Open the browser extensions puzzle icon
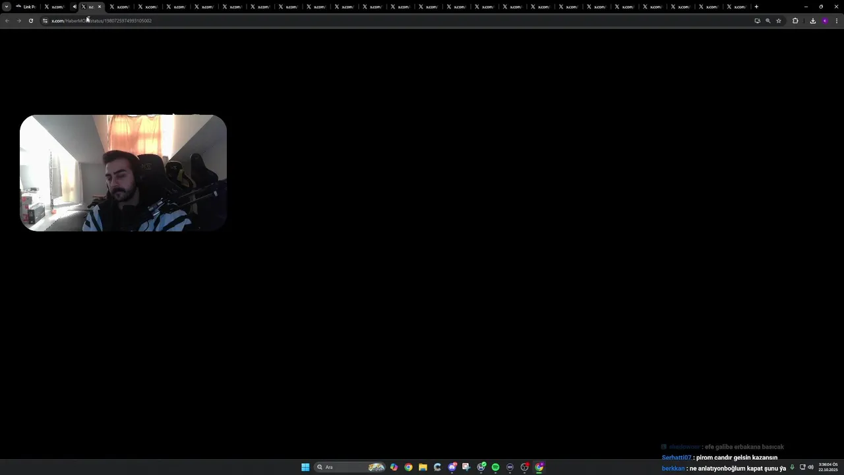Viewport: 844px width, 475px height. [x=795, y=20]
